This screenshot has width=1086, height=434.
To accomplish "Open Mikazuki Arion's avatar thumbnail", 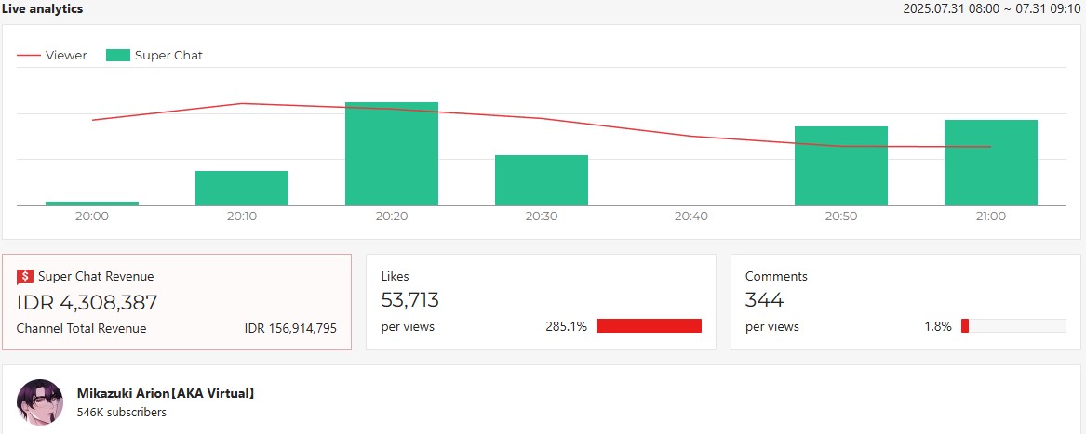I will pyautogui.click(x=39, y=401).
